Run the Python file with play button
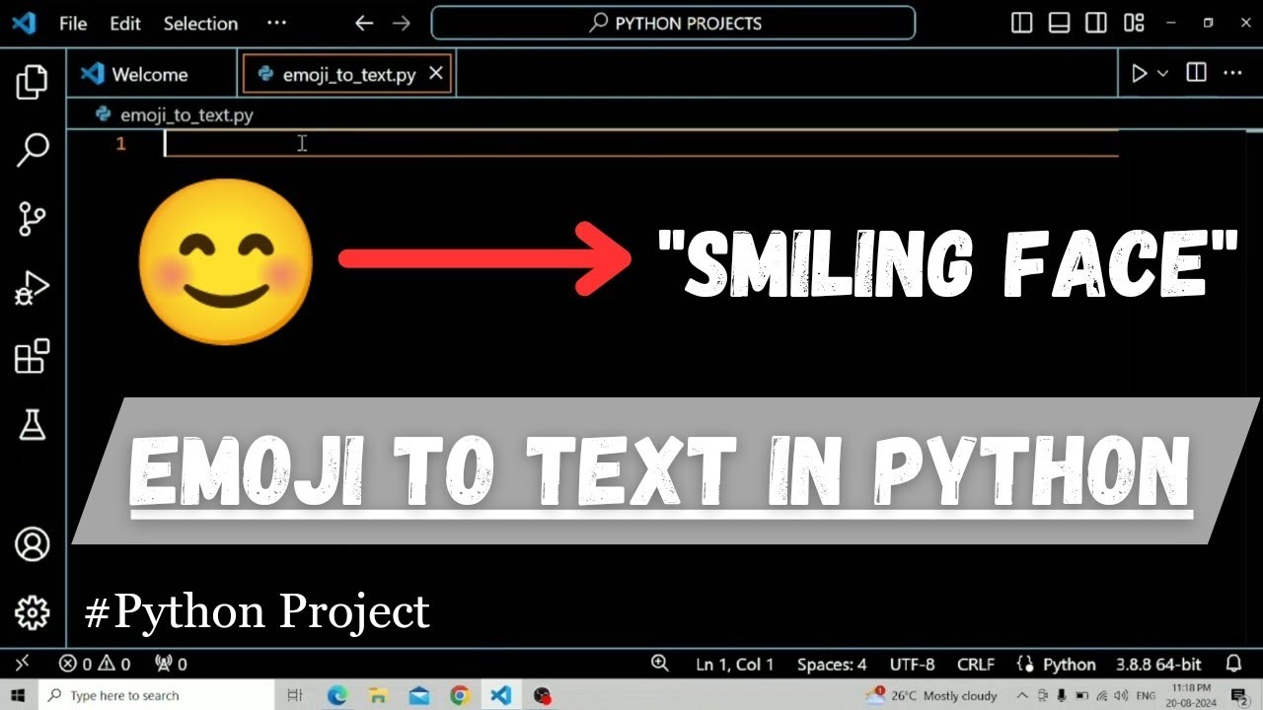 click(x=1140, y=73)
